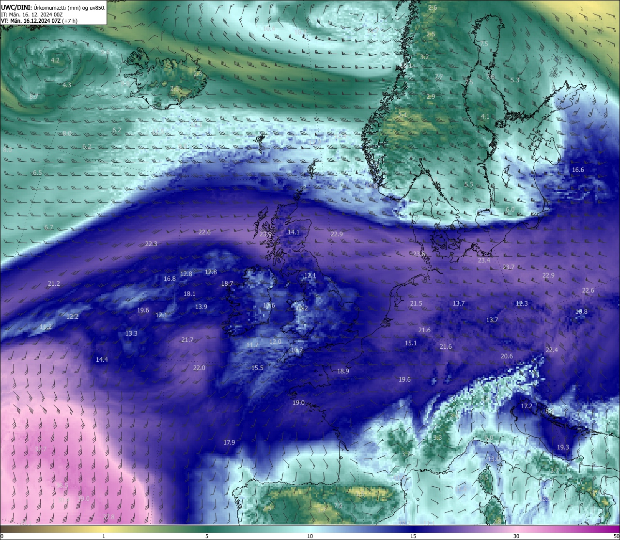The image size is (620, 540).
Task: Click the 16.8 value label
Action: (170, 278)
